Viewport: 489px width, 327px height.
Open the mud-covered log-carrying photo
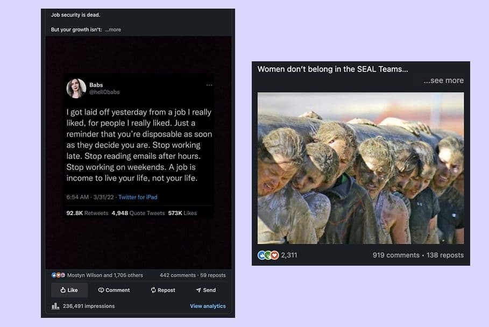[x=360, y=168]
